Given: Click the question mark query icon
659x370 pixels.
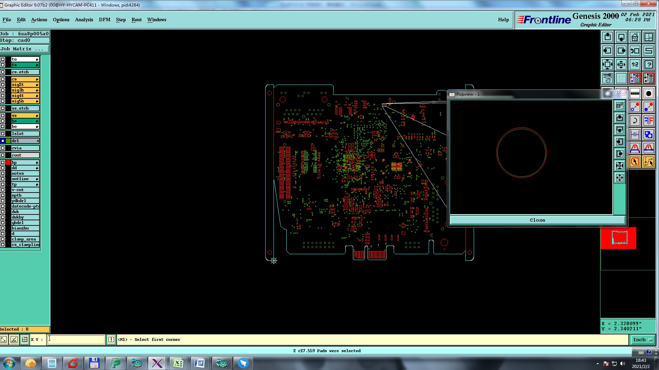Looking at the screenshot, I should click(x=648, y=64).
